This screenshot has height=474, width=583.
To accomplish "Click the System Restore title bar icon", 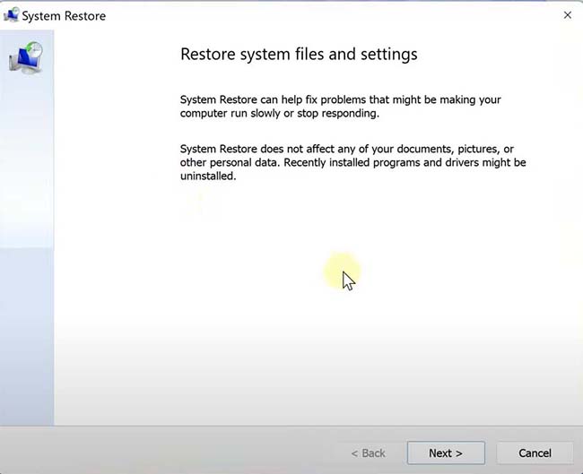I will (x=11, y=15).
